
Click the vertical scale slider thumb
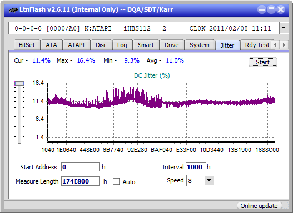[x=19, y=84]
